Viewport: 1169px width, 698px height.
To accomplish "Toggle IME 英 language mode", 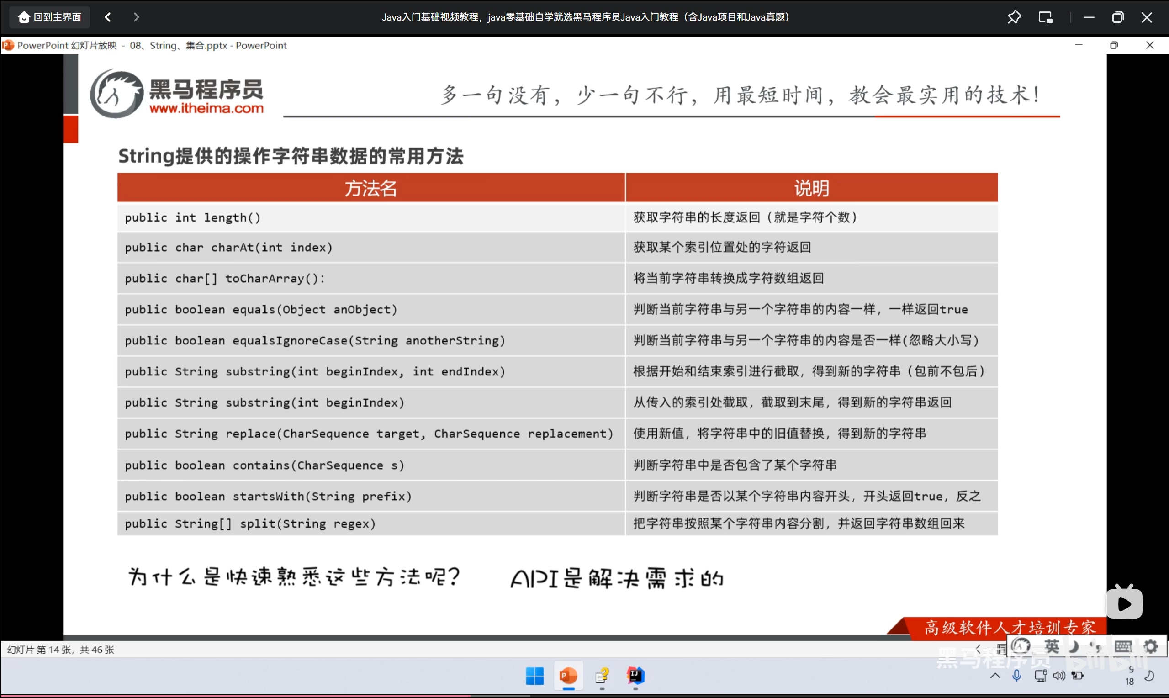I will pos(1052,647).
